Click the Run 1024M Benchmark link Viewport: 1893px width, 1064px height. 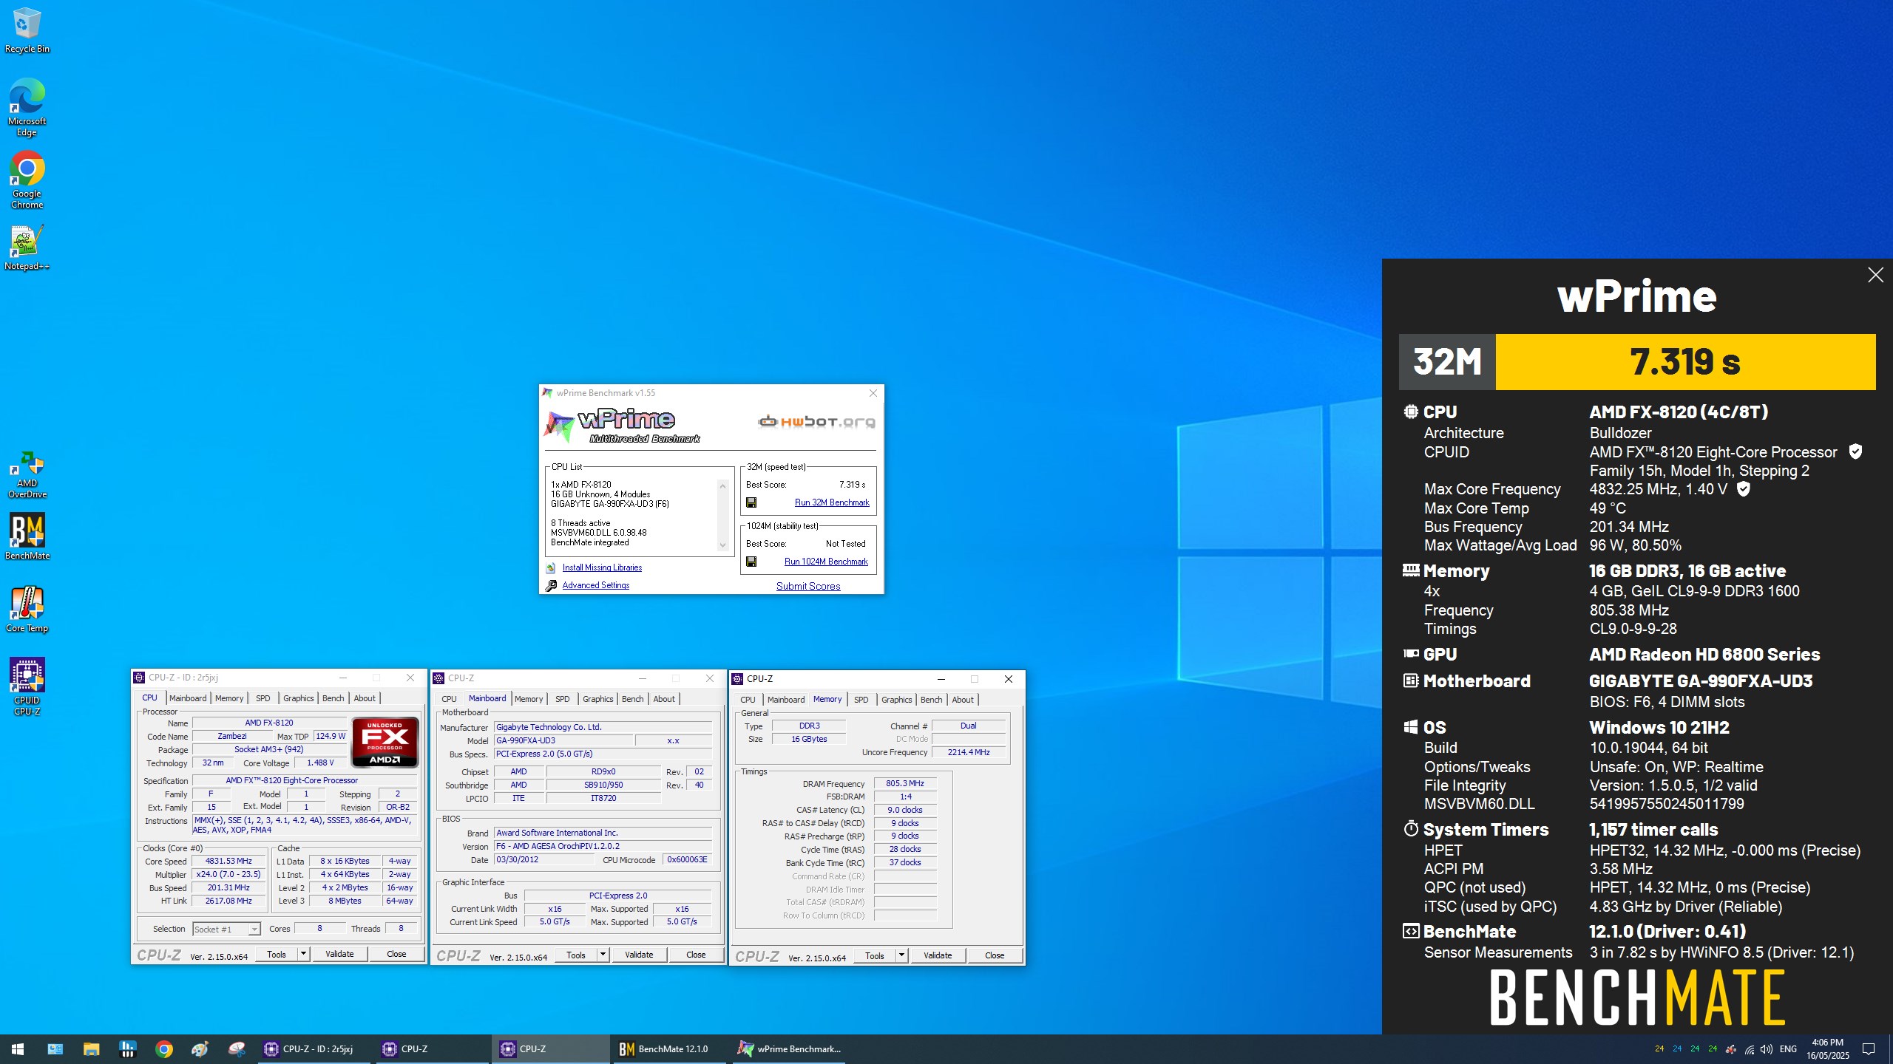pyautogui.click(x=826, y=562)
